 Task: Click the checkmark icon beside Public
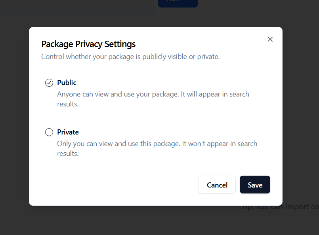[x=49, y=83]
